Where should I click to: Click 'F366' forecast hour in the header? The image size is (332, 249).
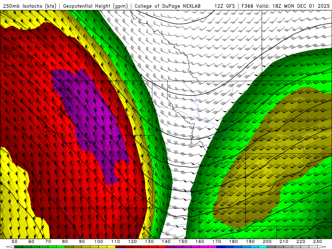pyautogui.click(x=247, y=6)
